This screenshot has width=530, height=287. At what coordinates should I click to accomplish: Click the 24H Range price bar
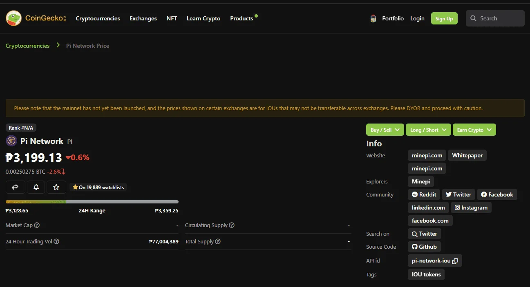click(92, 202)
